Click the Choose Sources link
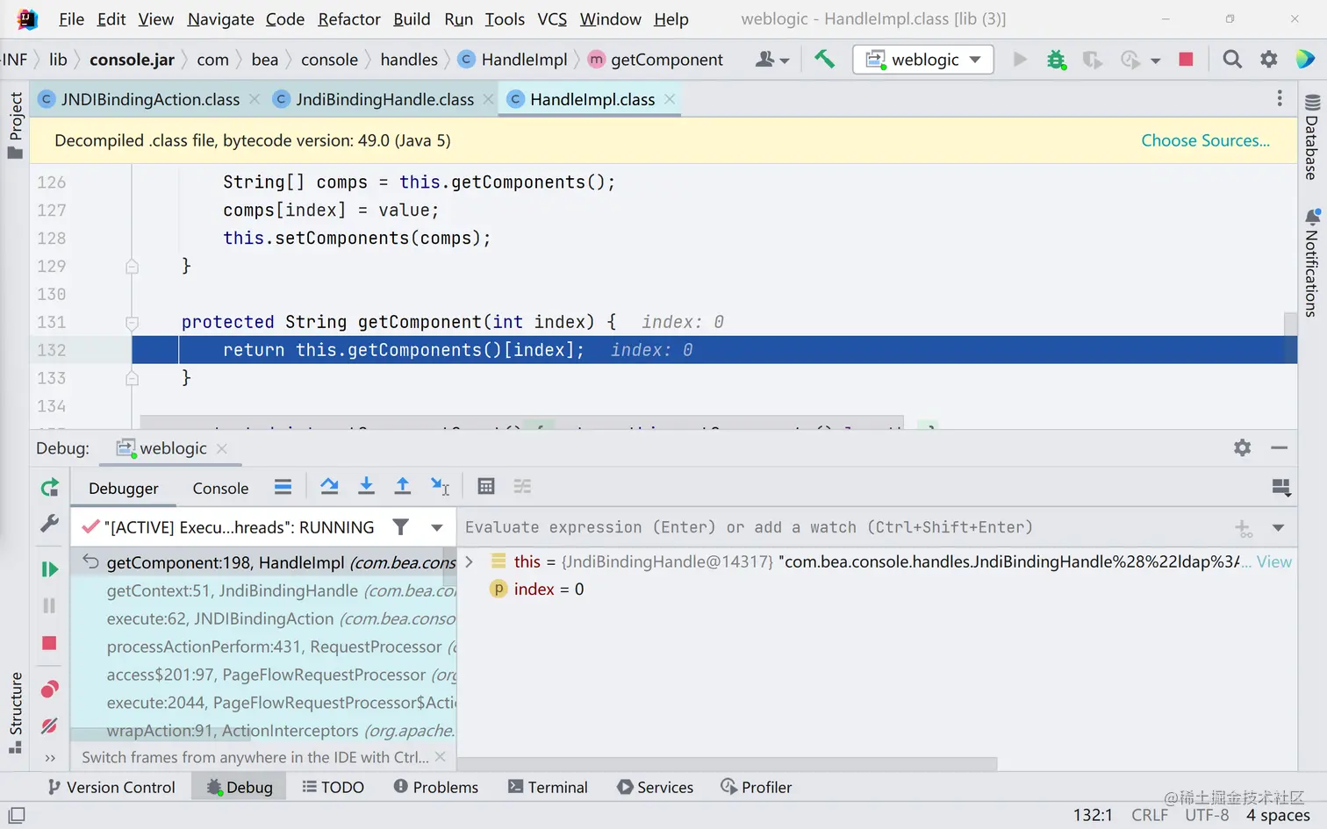Screen dimensions: 1327x829 tap(1205, 140)
